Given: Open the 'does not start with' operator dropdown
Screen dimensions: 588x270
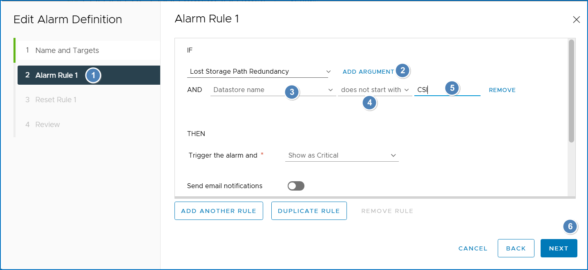Looking at the screenshot, I should pos(375,90).
